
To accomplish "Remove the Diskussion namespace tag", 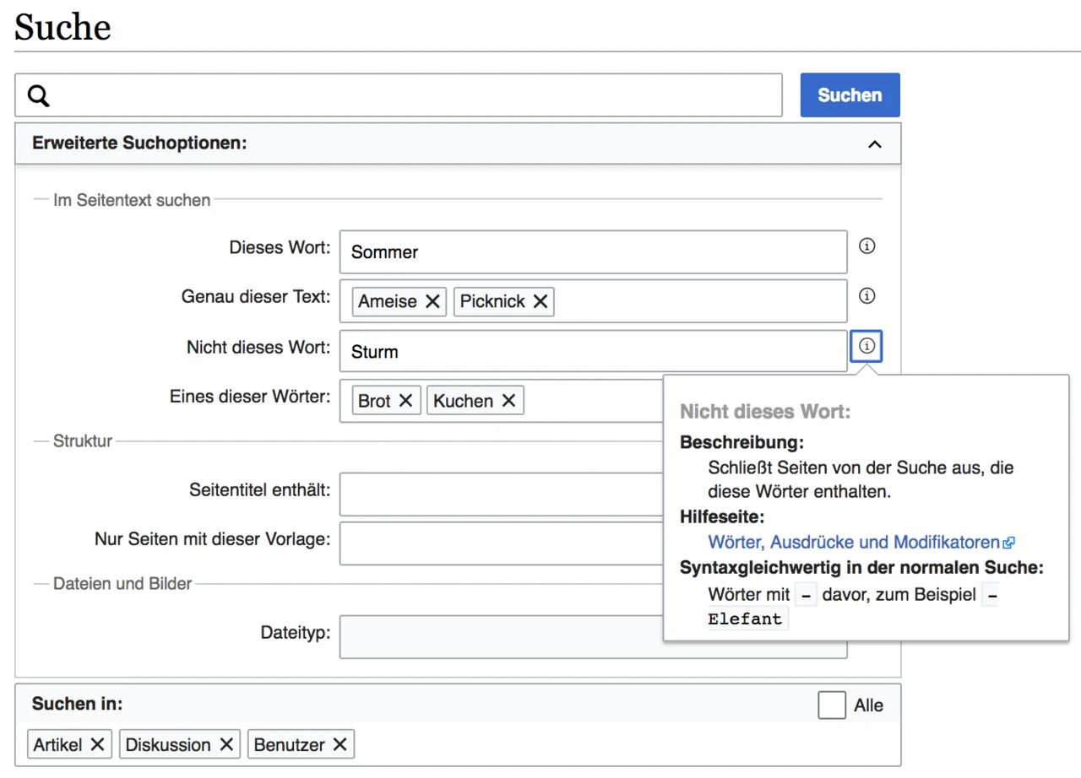I will point(226,744).
